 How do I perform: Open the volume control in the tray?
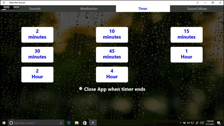coord(188,123)
